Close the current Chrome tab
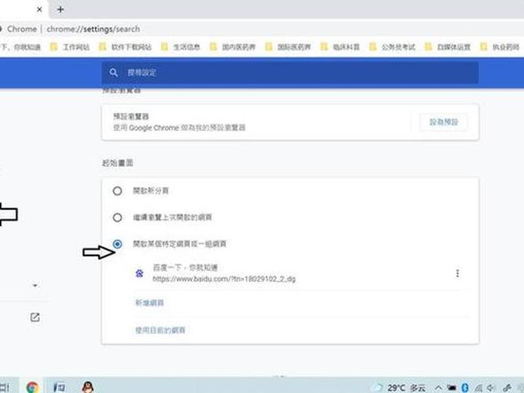This screenshot has width=524, height=393. [x=39, y=9]
